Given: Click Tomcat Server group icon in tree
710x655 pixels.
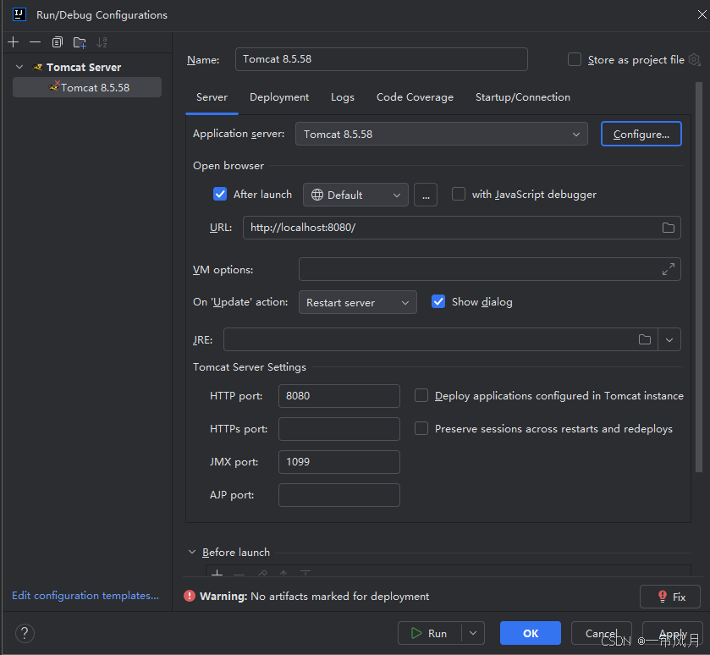Looking at the screenshot, I should click(x=38, y=68).
